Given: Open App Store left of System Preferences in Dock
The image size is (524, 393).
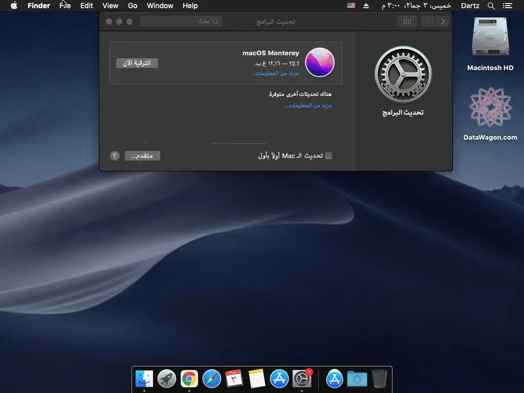Looking at the screenshot, I should tap(279, 379).
